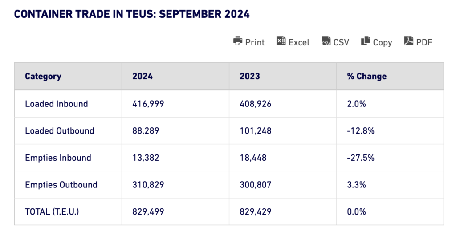
Task: Sort by % Change column header
Action: (x=366, y=76)
